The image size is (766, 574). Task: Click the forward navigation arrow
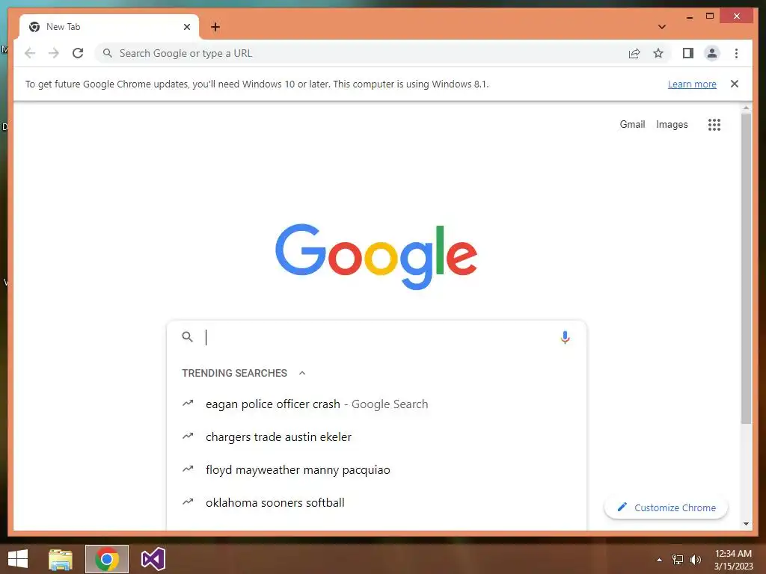point(54,53)
